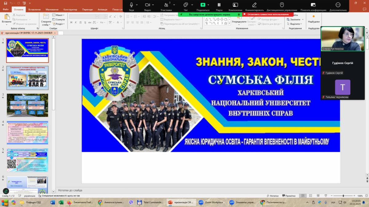Select slide 4 thumbnail with table
Viewport: 369px width, 207px height.
click(27, 132)
